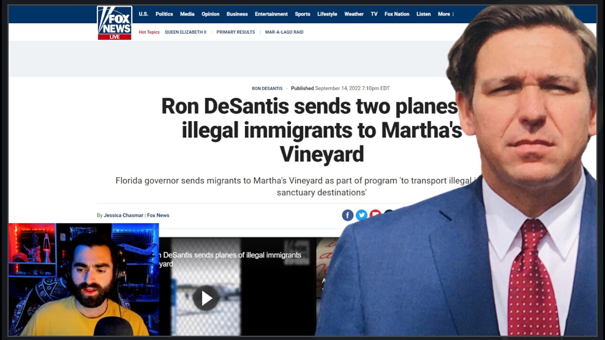Click author name Jessica Chasmar
605x340 pixels.
(123, 215)
